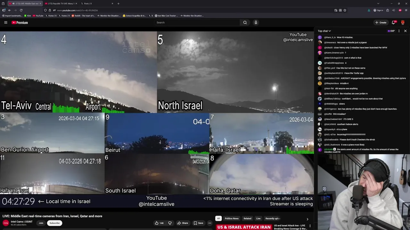Image resolution: width=410 pixels, height=230 pixels.
Task: Open a new browser tab
Action: [x=118, y=4]
